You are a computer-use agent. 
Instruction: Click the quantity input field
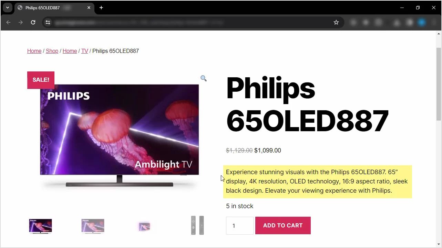click(x=240, y=226)
